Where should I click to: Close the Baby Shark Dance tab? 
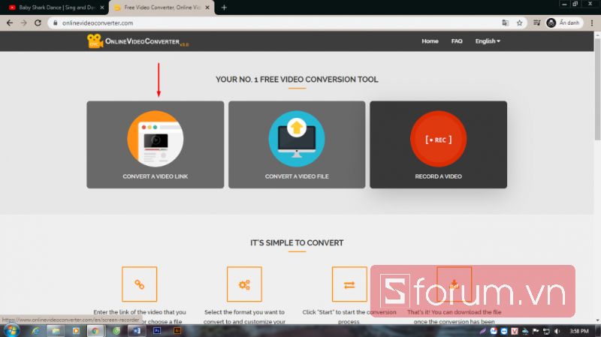(102, 8)
